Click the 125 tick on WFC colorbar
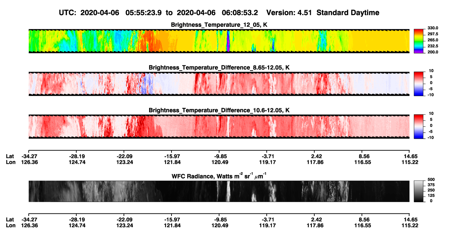The image size is (455, 233). tap(431, 195)
